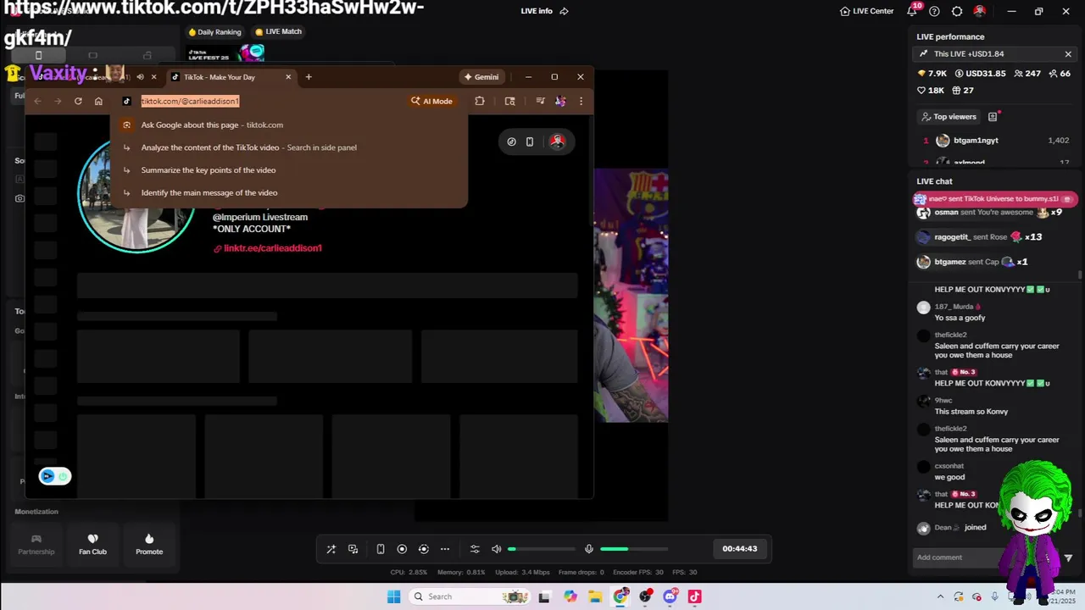Open the Windows Start menu

tap(393, 596)
